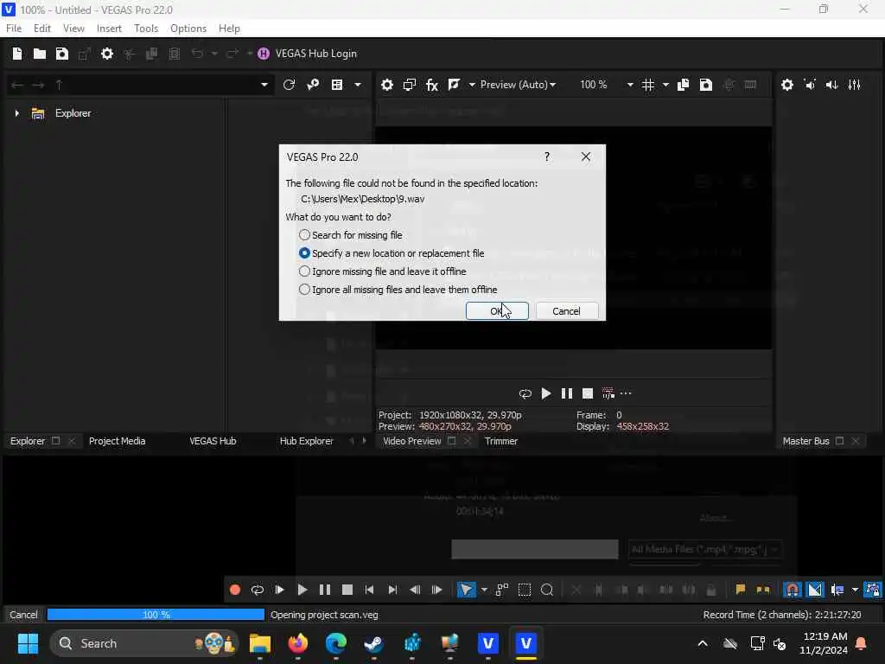Log in to VEGAS Hub

[x=307, y=54]
